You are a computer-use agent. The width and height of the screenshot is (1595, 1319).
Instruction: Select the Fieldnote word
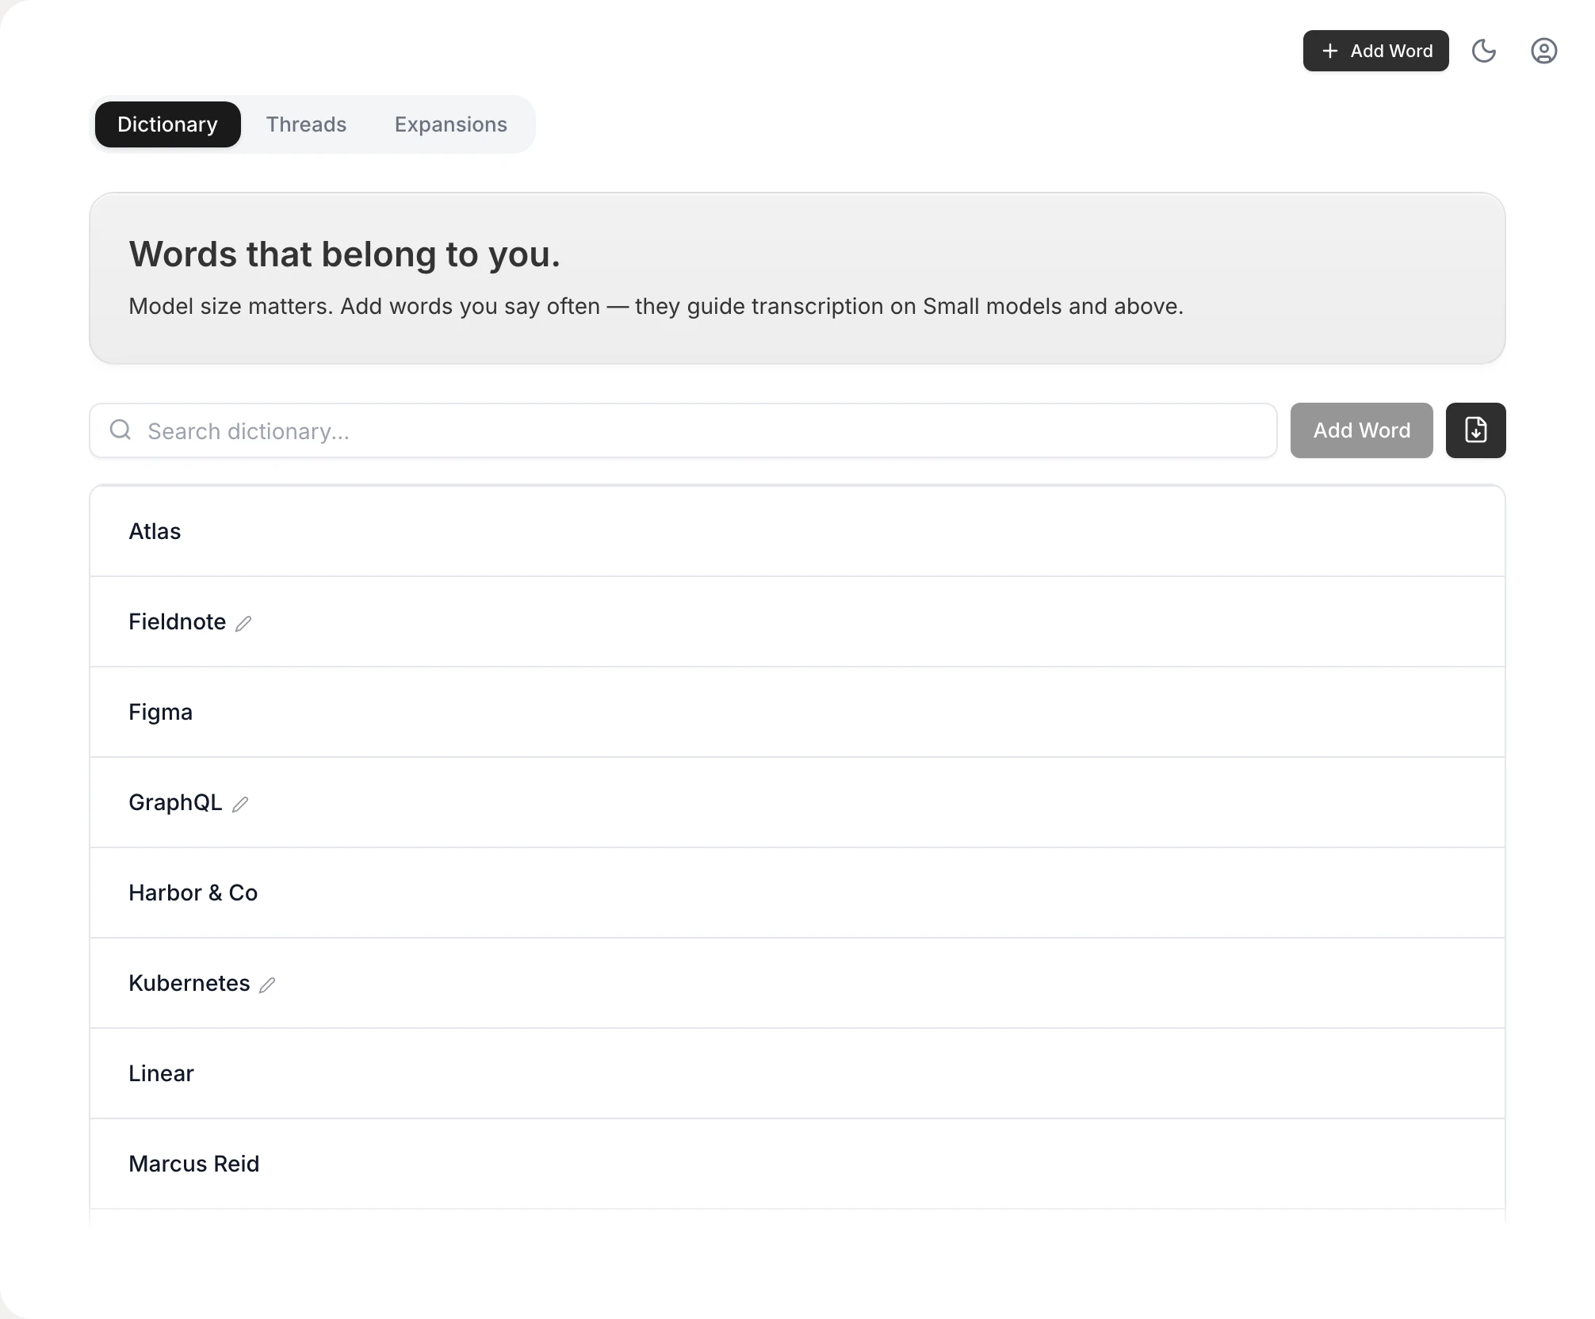point(177,621)
